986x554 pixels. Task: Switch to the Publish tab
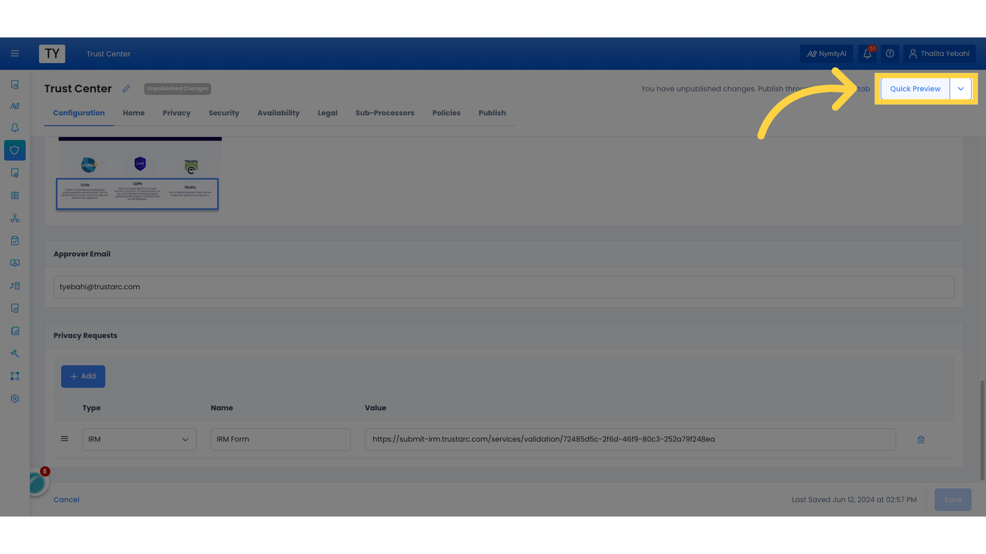492,113
